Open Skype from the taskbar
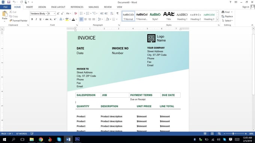Screen dimensions: 255x143 click(x=59, y=139)
